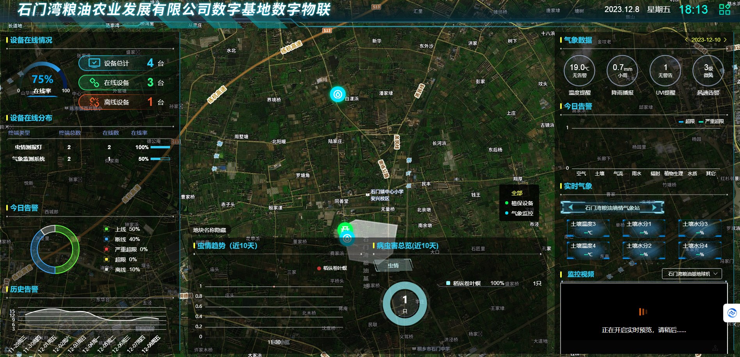Filter map by 气象监控
The width and height of the screenshot is (740, 357).
coord(519,213)
